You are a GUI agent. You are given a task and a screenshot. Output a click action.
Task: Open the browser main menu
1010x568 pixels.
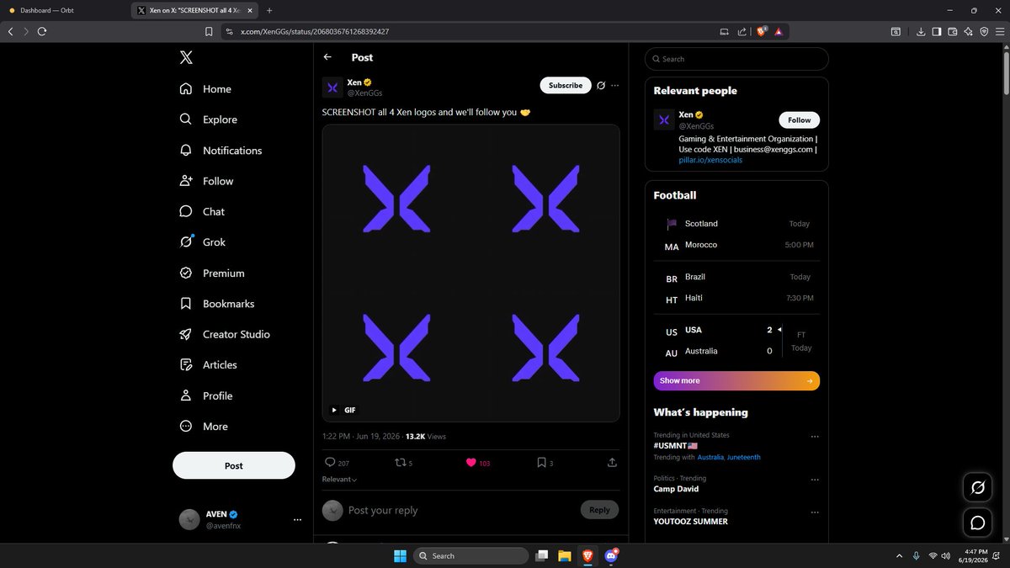(999, 31)
